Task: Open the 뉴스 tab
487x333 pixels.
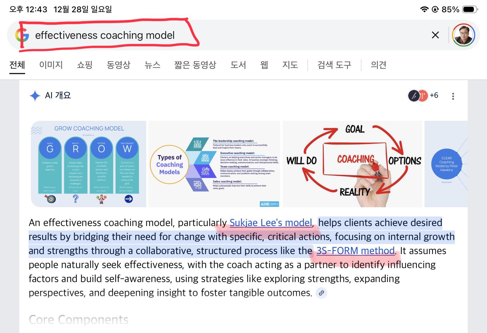Action: tap(152, 64)
